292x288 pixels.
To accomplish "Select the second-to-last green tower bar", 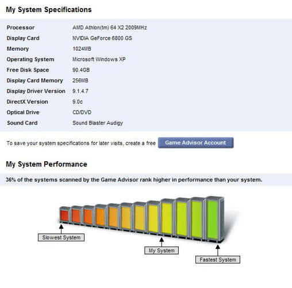I will coord(197,219).
